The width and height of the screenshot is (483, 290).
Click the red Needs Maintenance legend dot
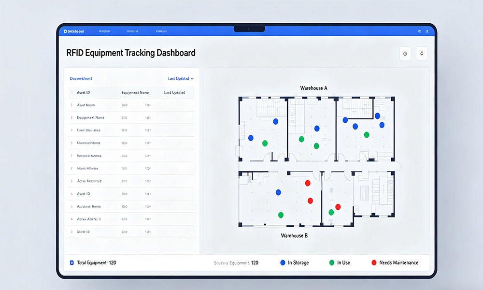click(x=373, y=262)
